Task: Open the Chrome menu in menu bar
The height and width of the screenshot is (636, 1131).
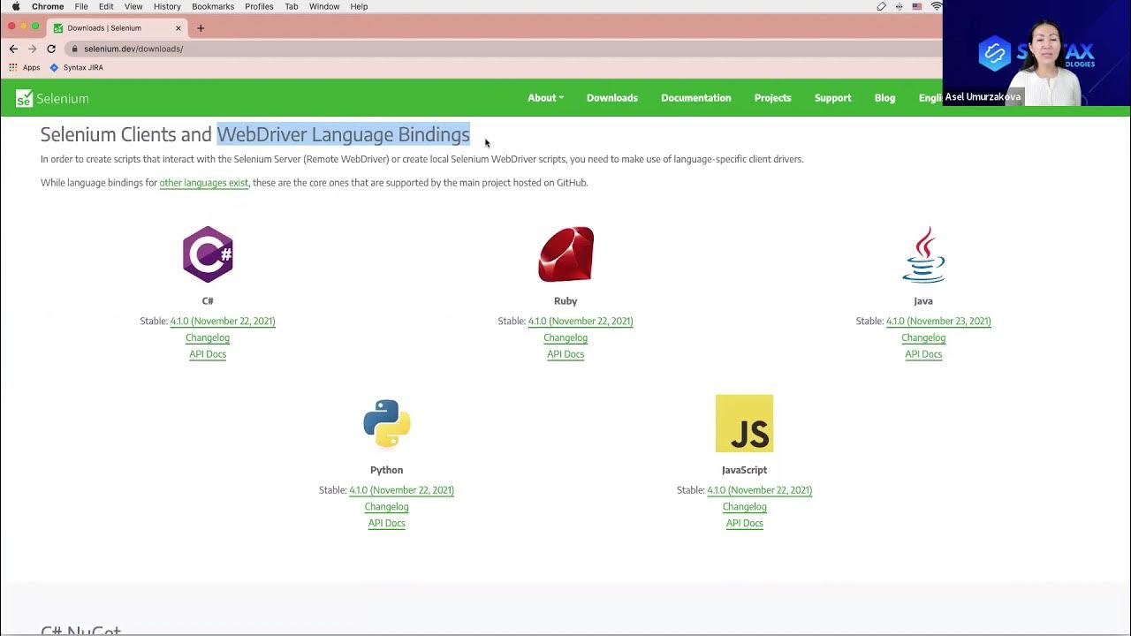Action: tap(48, 6)
